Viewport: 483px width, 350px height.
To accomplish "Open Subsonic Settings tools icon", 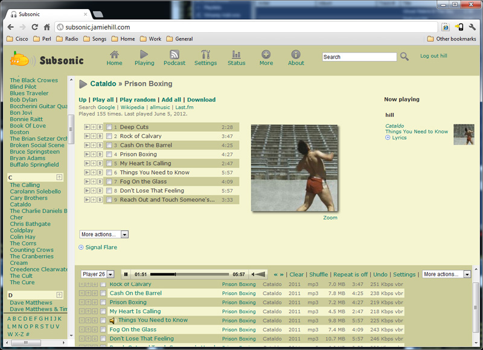I will (205, 54).
